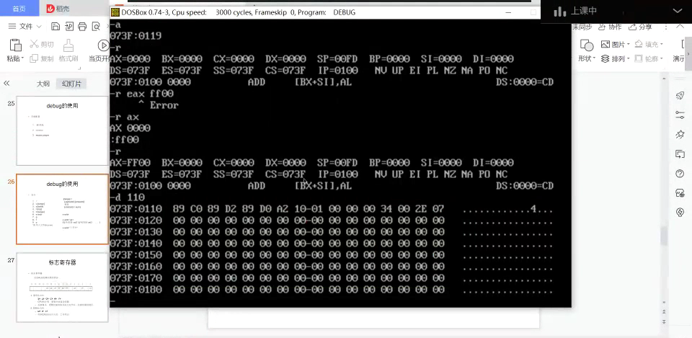Click the 'AX=FF00' register value
Screen dimensions: 692x338
130,162
